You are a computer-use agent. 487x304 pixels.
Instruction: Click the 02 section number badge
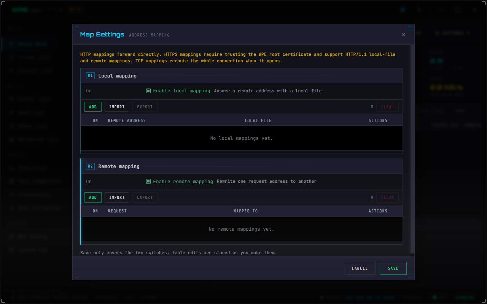point(90,166)
